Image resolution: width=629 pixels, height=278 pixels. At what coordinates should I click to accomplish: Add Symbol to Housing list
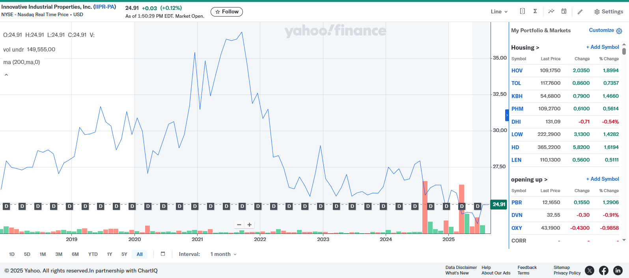(x=603, y=47)
